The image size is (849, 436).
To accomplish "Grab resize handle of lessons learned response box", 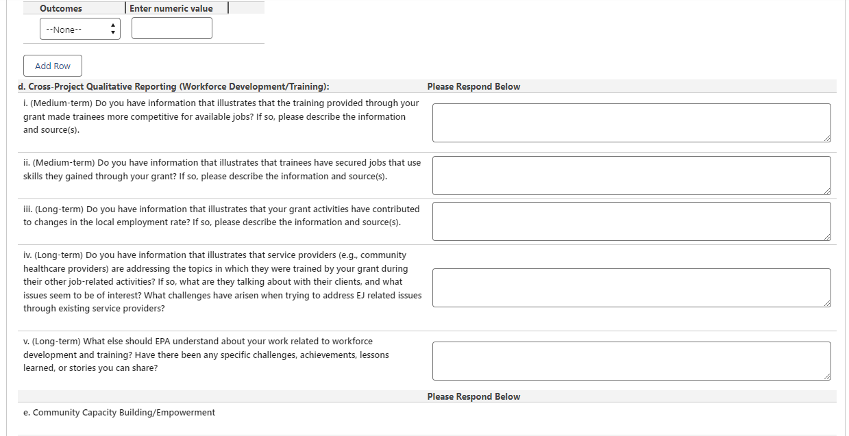I will click(x=827, y=376).
